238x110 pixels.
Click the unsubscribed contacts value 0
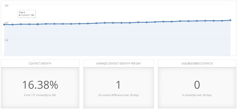pos(197,85)
